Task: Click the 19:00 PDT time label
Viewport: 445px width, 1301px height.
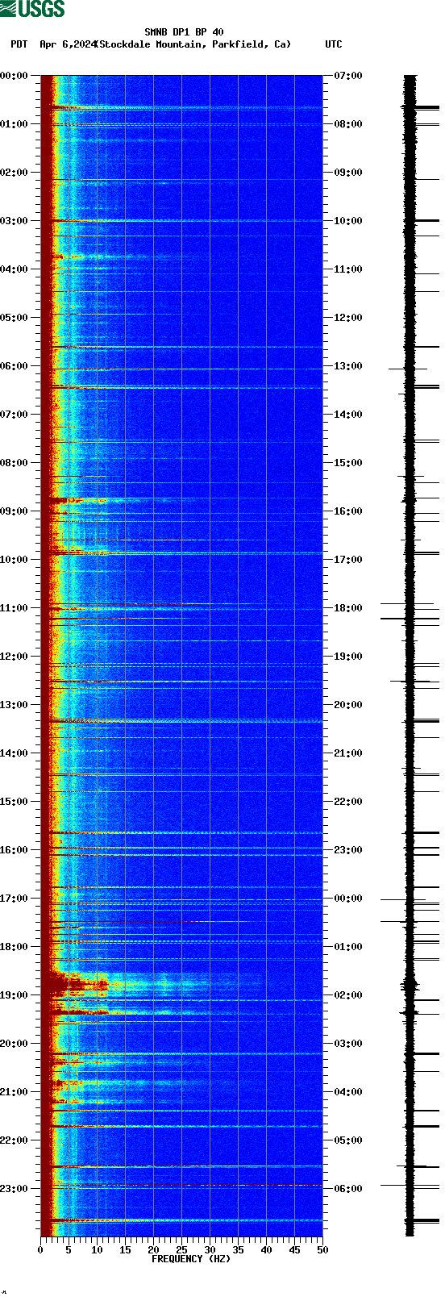Action: click(15, 995)
